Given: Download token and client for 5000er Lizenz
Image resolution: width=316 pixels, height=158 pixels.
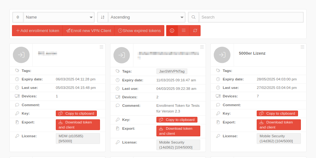Looking at the screenshot, I should [x=278, y=125].
